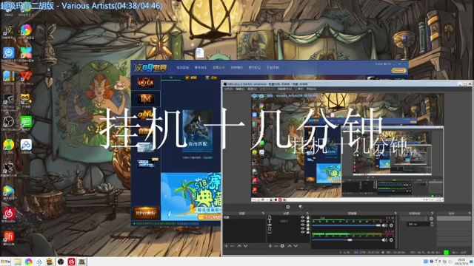The image size is (474, 266).
Task: Select the IM game icon in sidebar
Action: pos(146,98)
